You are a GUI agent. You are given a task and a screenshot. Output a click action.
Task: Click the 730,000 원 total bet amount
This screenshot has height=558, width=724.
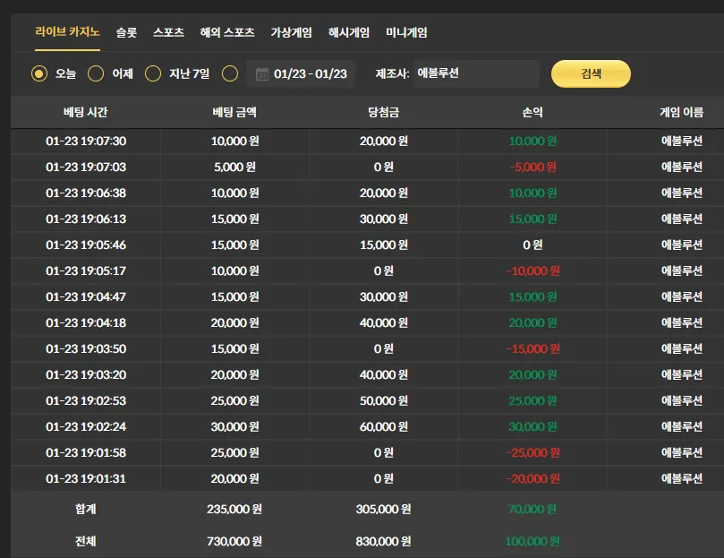tap(234, 541)
